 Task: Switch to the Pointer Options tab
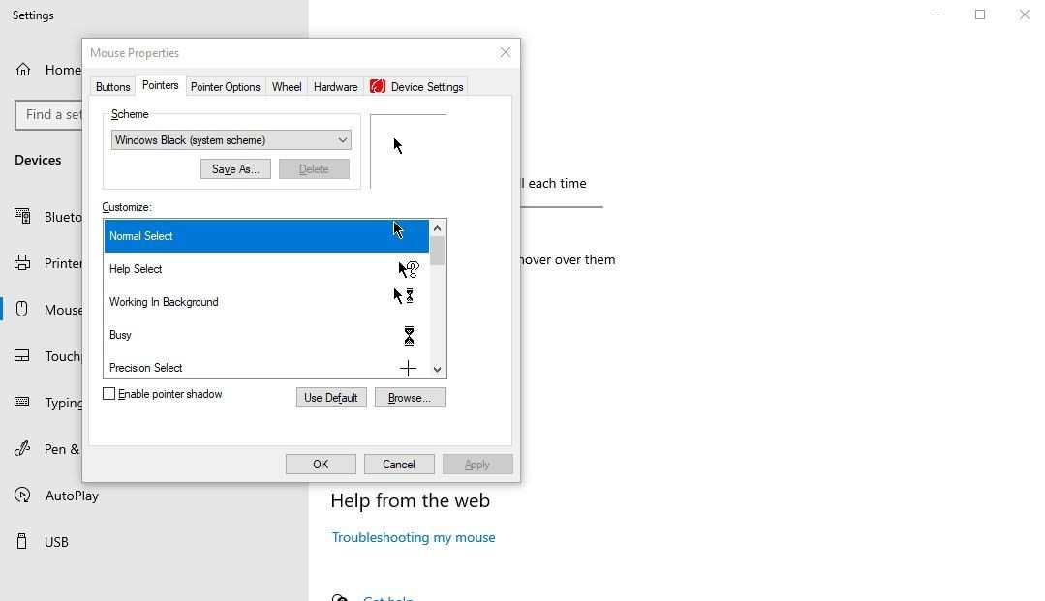click(226, 87)
